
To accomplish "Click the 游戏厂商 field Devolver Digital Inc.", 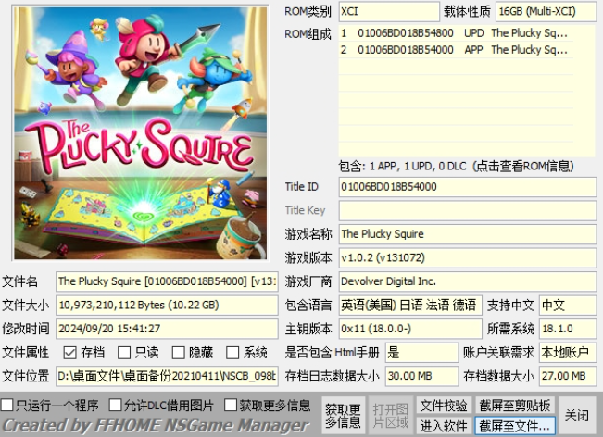I will [467, 281].
